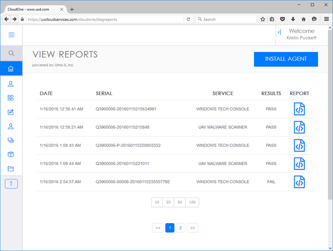Click the browser Search input field
Screen dimensions: 333x251
tap(227, 19)
